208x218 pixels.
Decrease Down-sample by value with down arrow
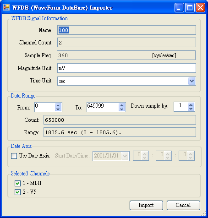click(x=191, y=109)
